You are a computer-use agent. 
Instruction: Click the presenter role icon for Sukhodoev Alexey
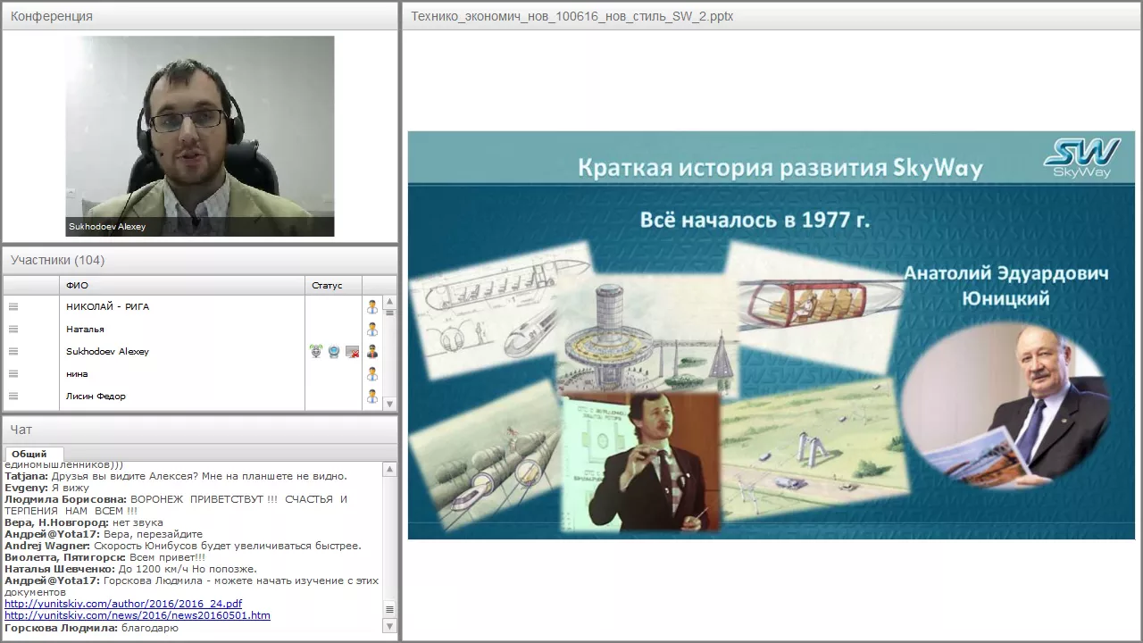[372, 352]
